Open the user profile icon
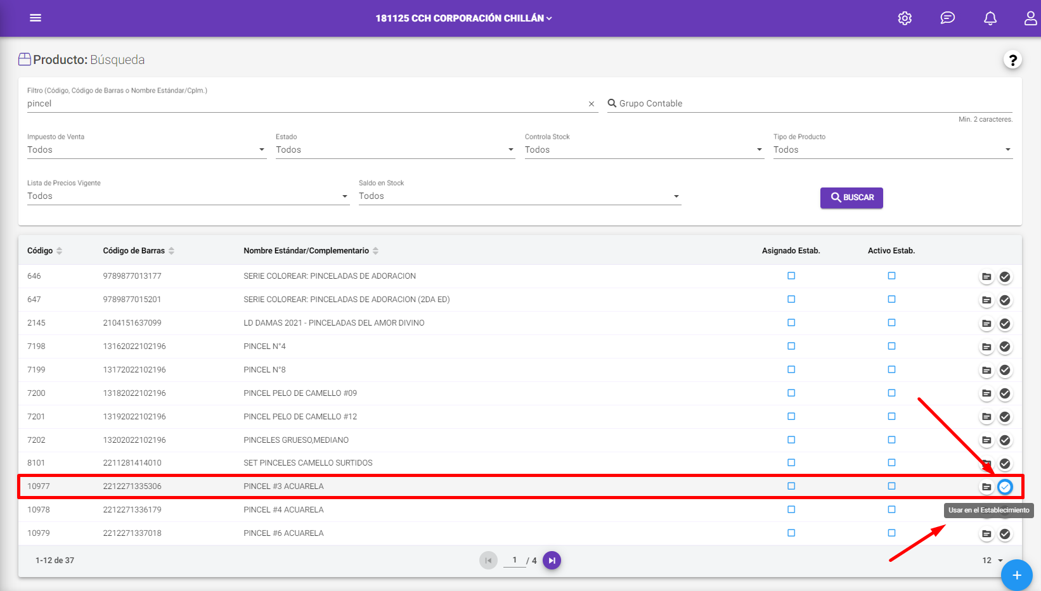This screenshot has width=1041, height=591. (x=1031, y=18)
